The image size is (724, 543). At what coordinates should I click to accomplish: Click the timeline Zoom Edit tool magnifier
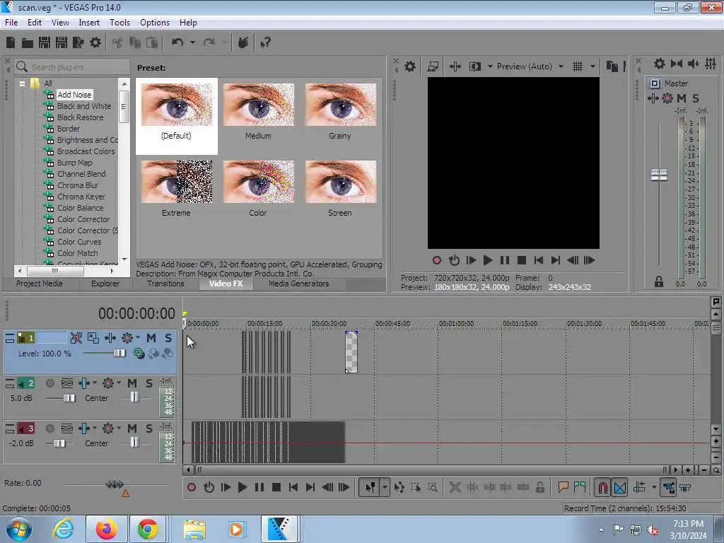(433, 487)
